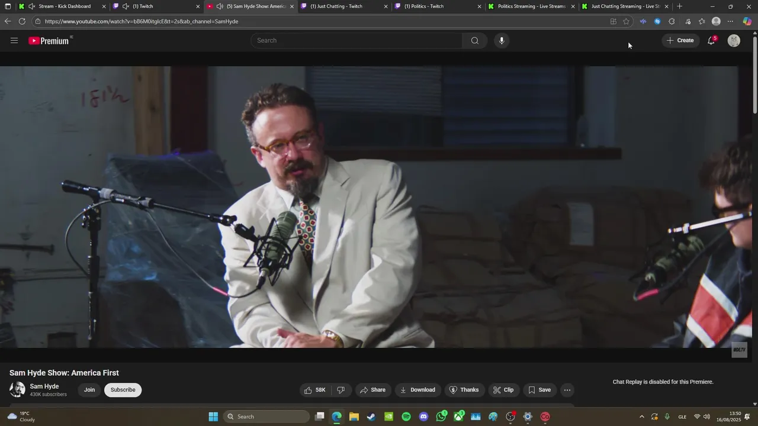Screen dimensions: 758x426
Task: Open Copilot in the Edge toolbar
Action: click(747, 21)
